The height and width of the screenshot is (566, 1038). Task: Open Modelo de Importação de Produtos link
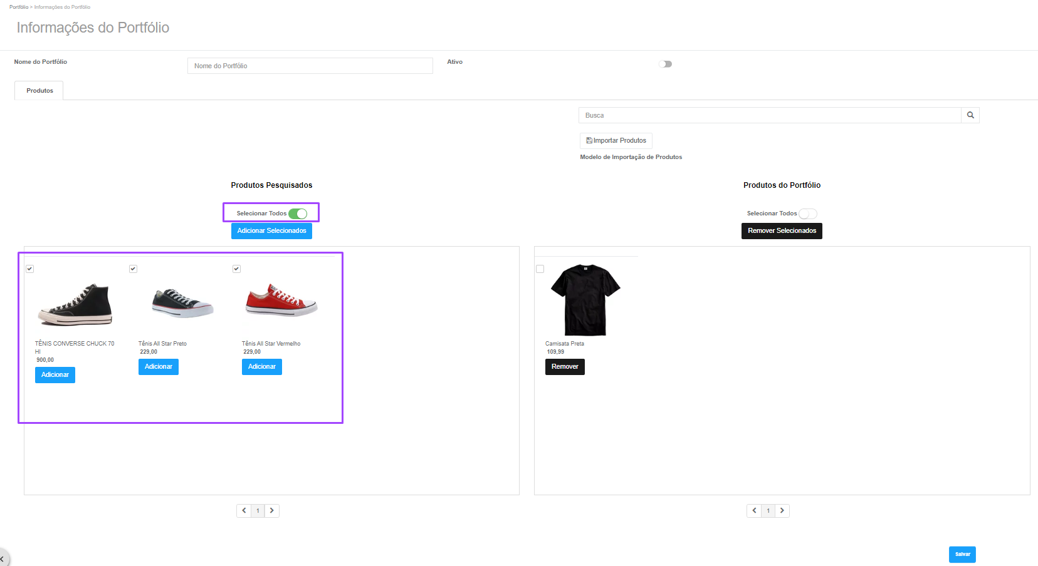pyautogui.click(x=631, y=157)
